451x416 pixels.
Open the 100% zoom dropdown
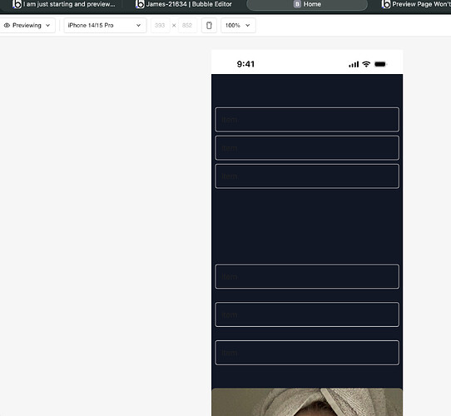point(238,25)
